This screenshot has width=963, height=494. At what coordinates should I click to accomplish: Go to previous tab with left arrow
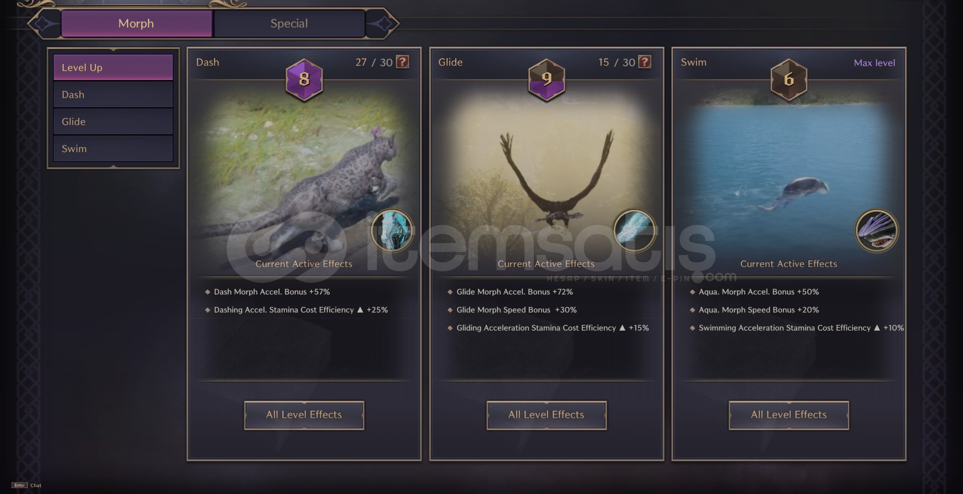tap(44, 23)
